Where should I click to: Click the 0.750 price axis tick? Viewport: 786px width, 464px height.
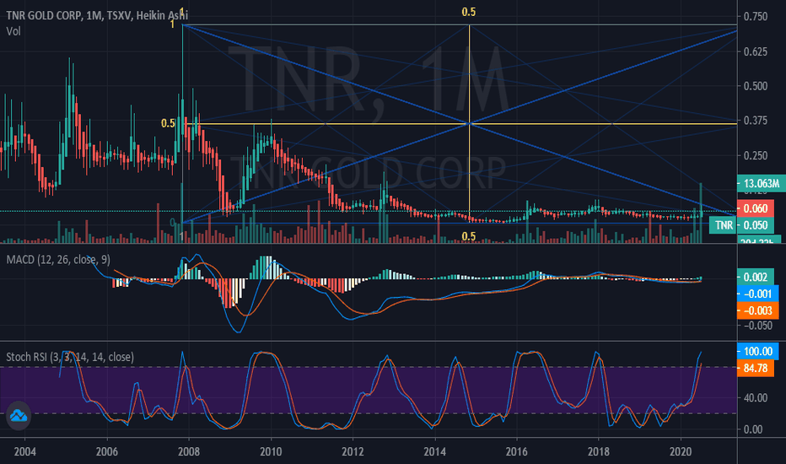point(756,17)
